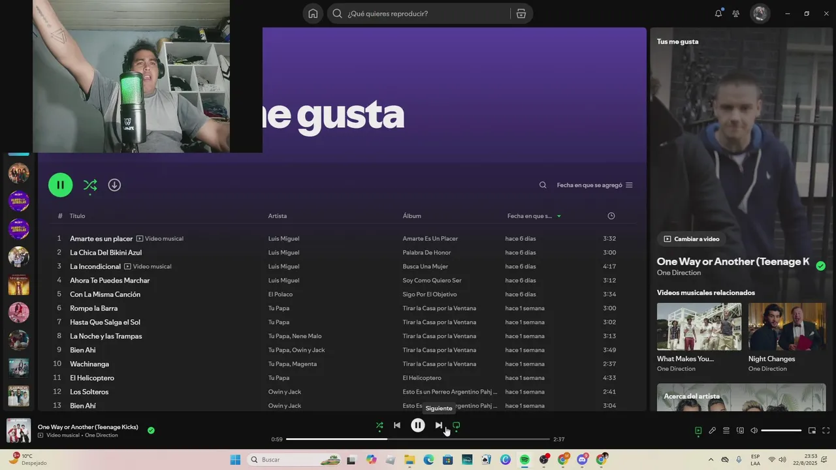This screenshot has width=836, height=470.
Task: Open connect to a device icon
Action: 740,431
